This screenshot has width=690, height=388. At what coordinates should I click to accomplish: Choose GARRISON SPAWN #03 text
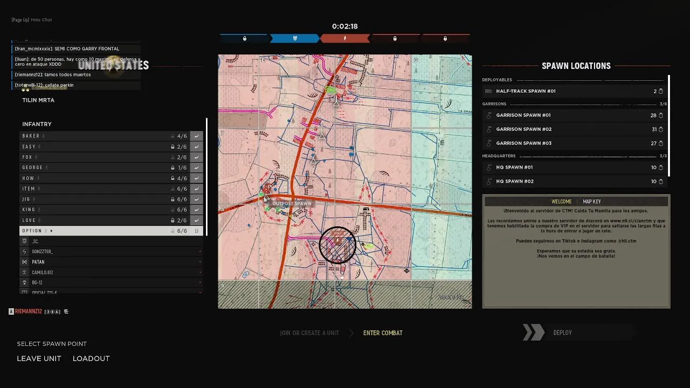[x=523, y=143]
